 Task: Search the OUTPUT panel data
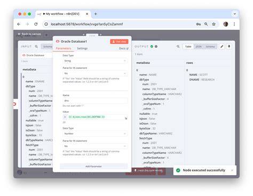click(x=178, y=46)
